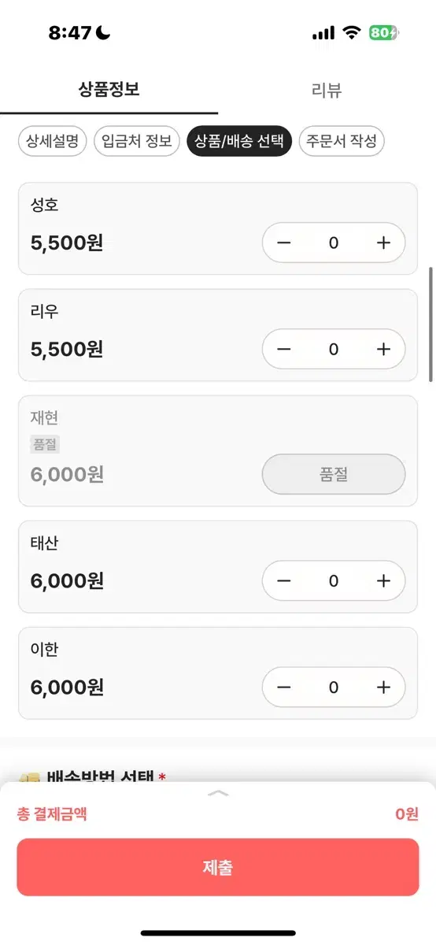Screen dimensions: 436x945
Task: Tap the 이한 quantity value field
Action: (x=334, y=687)
